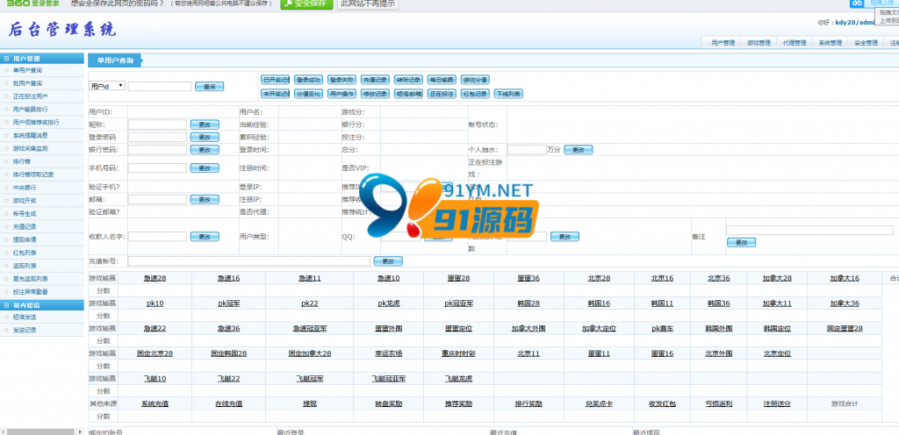Focus the 充值帐号 input field
This screenshot has height=435, width=899.
pos(248,261)
